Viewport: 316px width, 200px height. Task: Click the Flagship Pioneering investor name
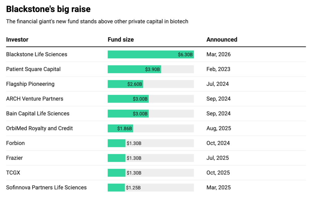tap(30, 84)
